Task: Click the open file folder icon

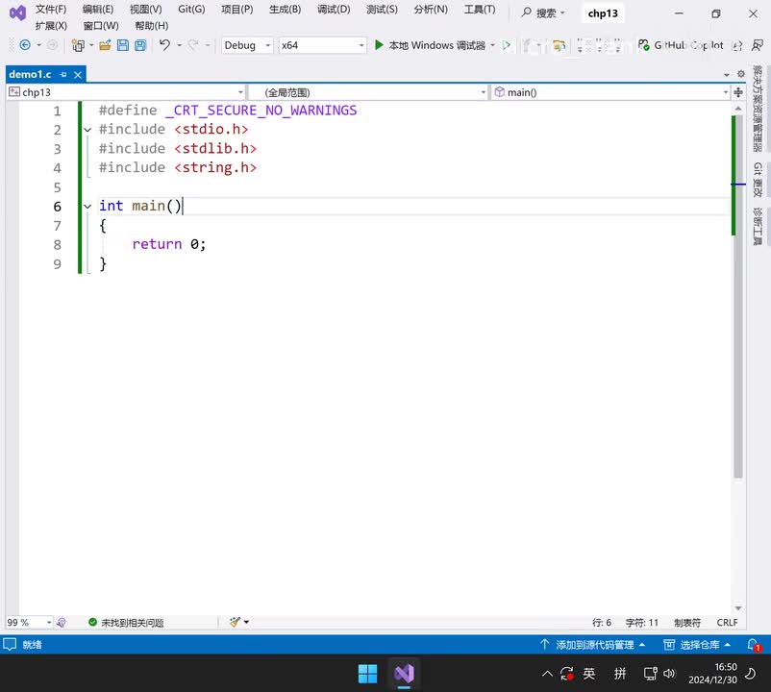Action: (x=106, y=45)
